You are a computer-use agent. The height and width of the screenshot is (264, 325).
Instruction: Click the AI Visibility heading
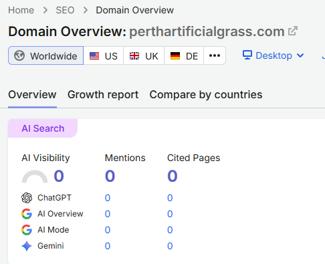[x=45, y=158]
